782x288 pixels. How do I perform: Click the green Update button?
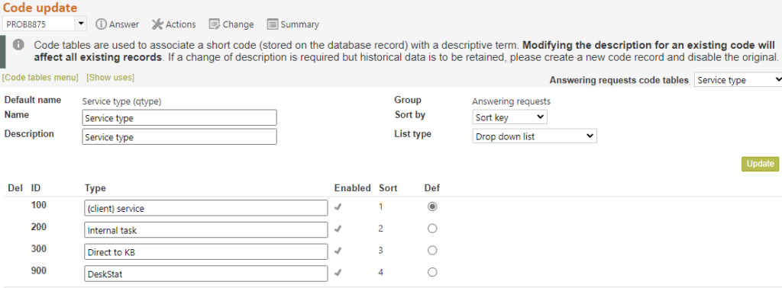(760, 164)
